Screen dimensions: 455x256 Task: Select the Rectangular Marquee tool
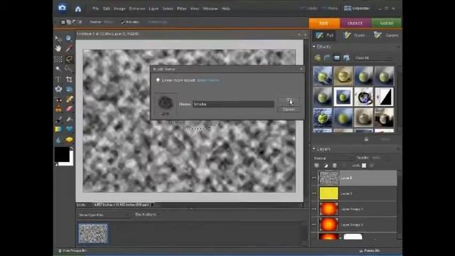(58, 59)
